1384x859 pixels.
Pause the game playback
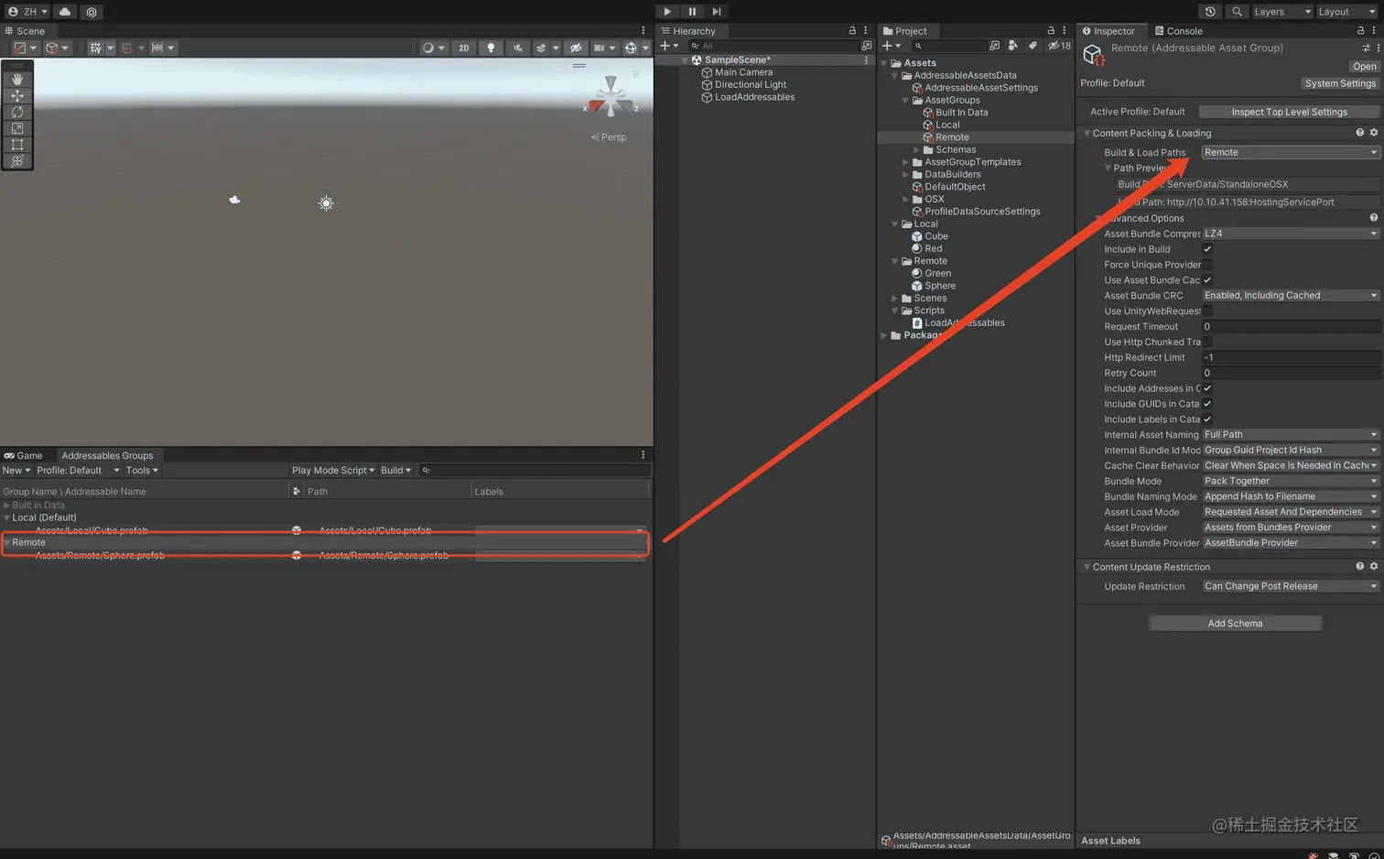(x=692, y=12)
